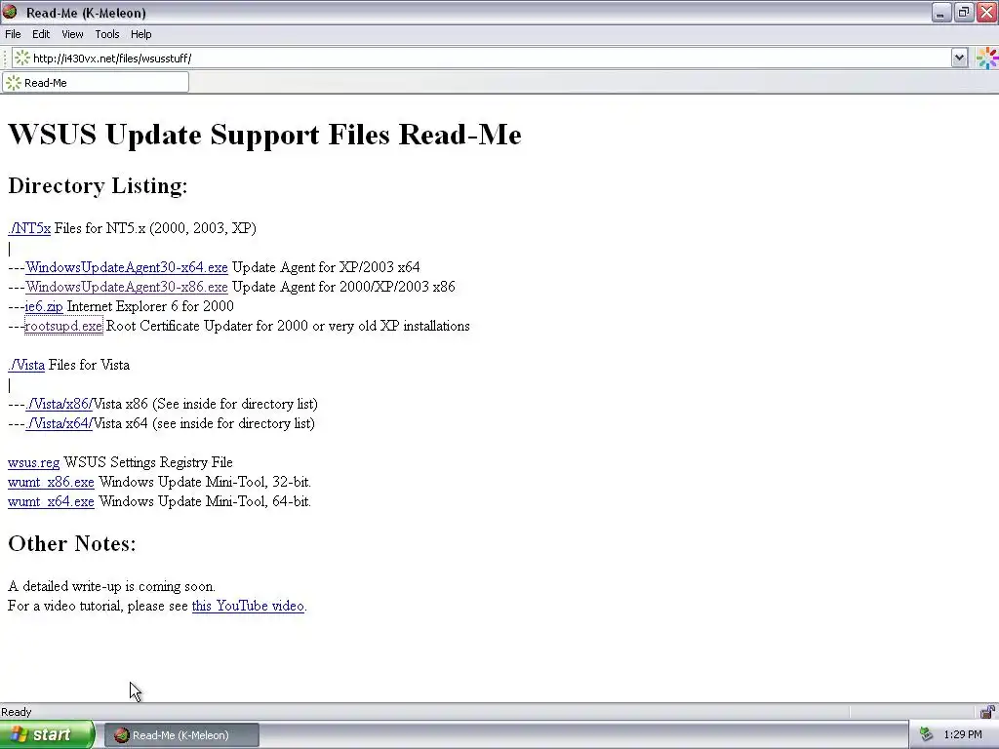Restore down the K-Meleon window
999x749 pixels.
pyautogui.click(x=964, y=12)
